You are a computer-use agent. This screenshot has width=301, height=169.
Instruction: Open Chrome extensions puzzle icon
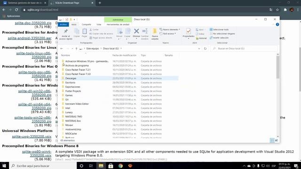click(285, 10)
